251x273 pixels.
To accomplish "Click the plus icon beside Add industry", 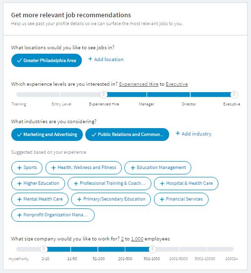I will [178, 134].
